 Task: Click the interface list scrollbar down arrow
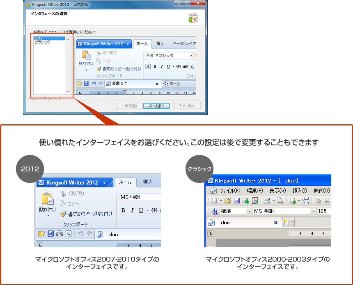point(68,92)
